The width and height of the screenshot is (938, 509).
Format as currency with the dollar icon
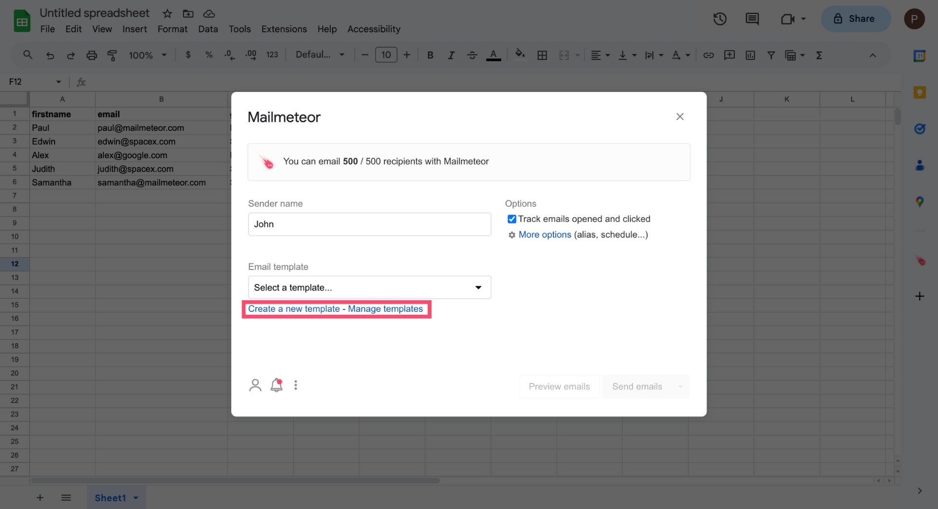coord(188,55)
